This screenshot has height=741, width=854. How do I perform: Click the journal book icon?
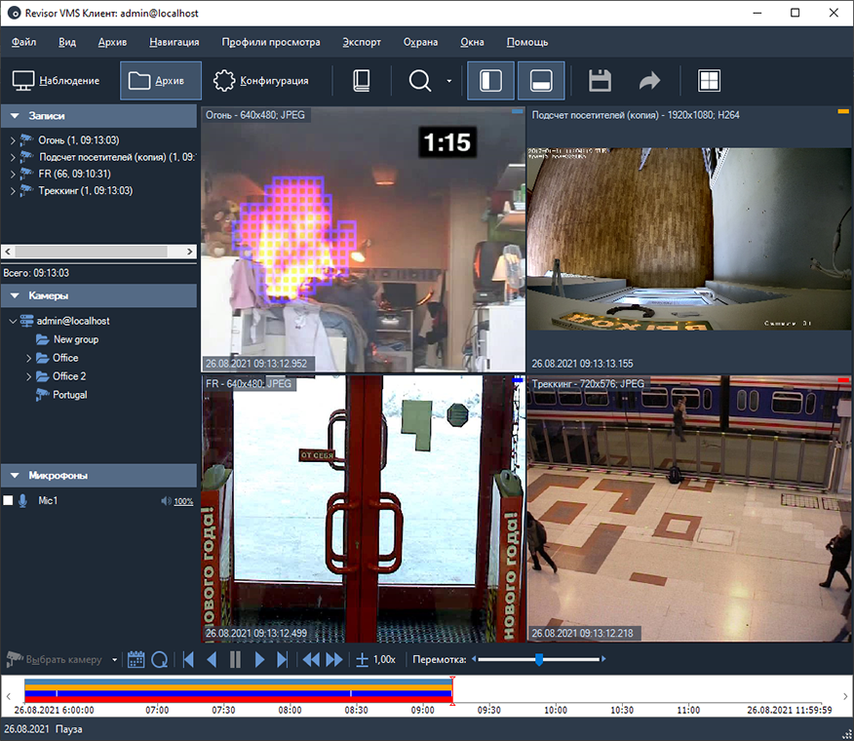pos(362,81)
